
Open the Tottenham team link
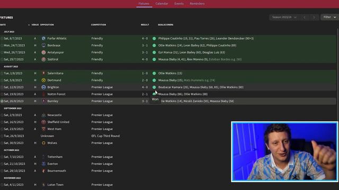pyautogui.click(x=55, y=157)
